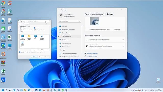Toggle 'Разрешить темам изменять значки' checkbox

coord(20,52)
